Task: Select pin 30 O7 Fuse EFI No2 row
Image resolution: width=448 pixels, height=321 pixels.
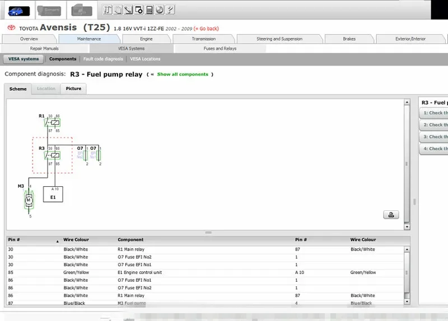Action: pyautogui.click(x=205, y=257)
